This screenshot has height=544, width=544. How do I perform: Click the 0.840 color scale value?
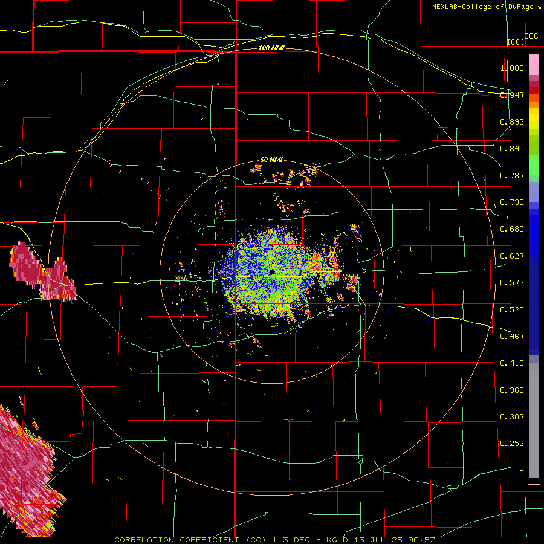click(x=512, y=149)
